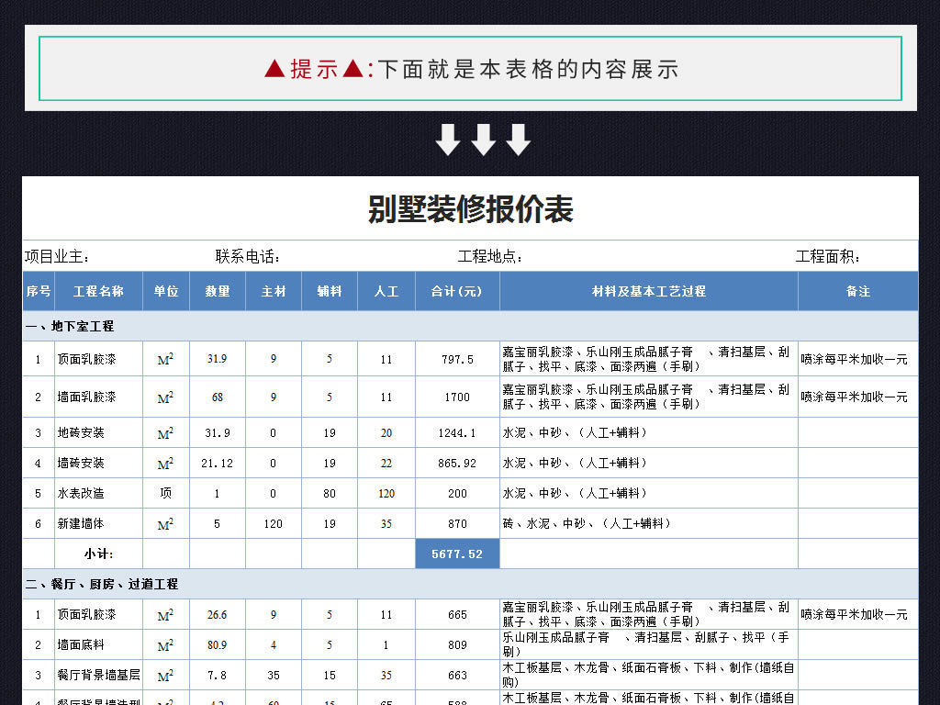Click the 喷涂每平米加收一元 remark cell
This screenshot has height=705, width=940.
856,358
